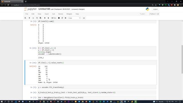Click the Trusted notebook indicator

142,14
